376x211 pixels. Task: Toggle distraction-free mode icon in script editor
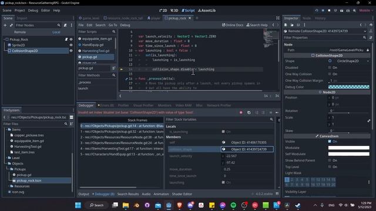(x=278, y=18)
